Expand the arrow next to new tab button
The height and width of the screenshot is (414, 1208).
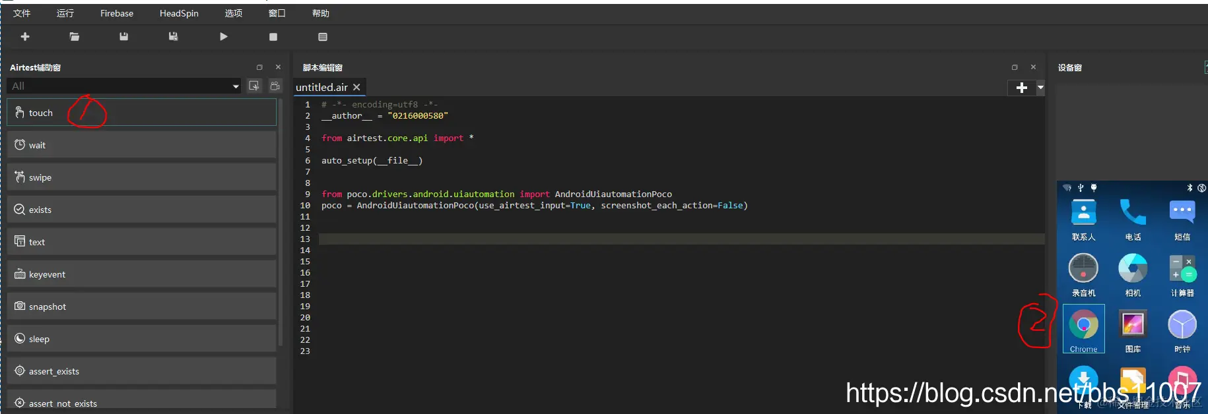click(1040, 88)
